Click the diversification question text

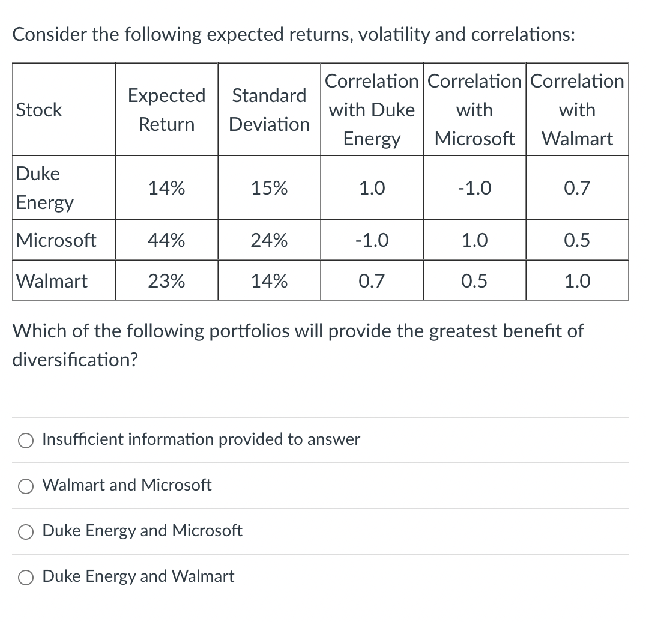click(x=298, y=345)
